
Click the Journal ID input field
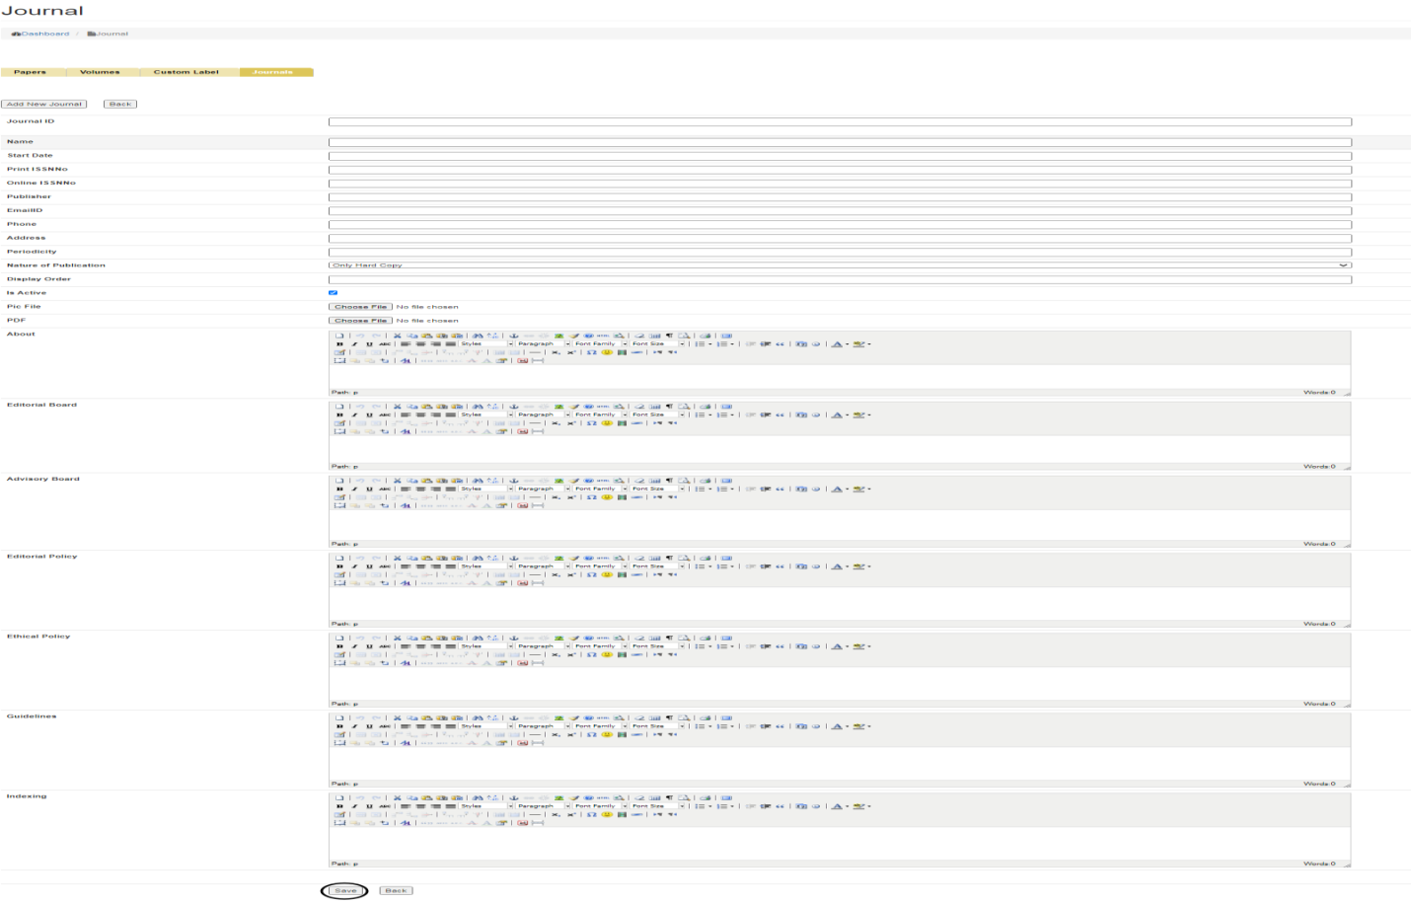click(839, 122)
